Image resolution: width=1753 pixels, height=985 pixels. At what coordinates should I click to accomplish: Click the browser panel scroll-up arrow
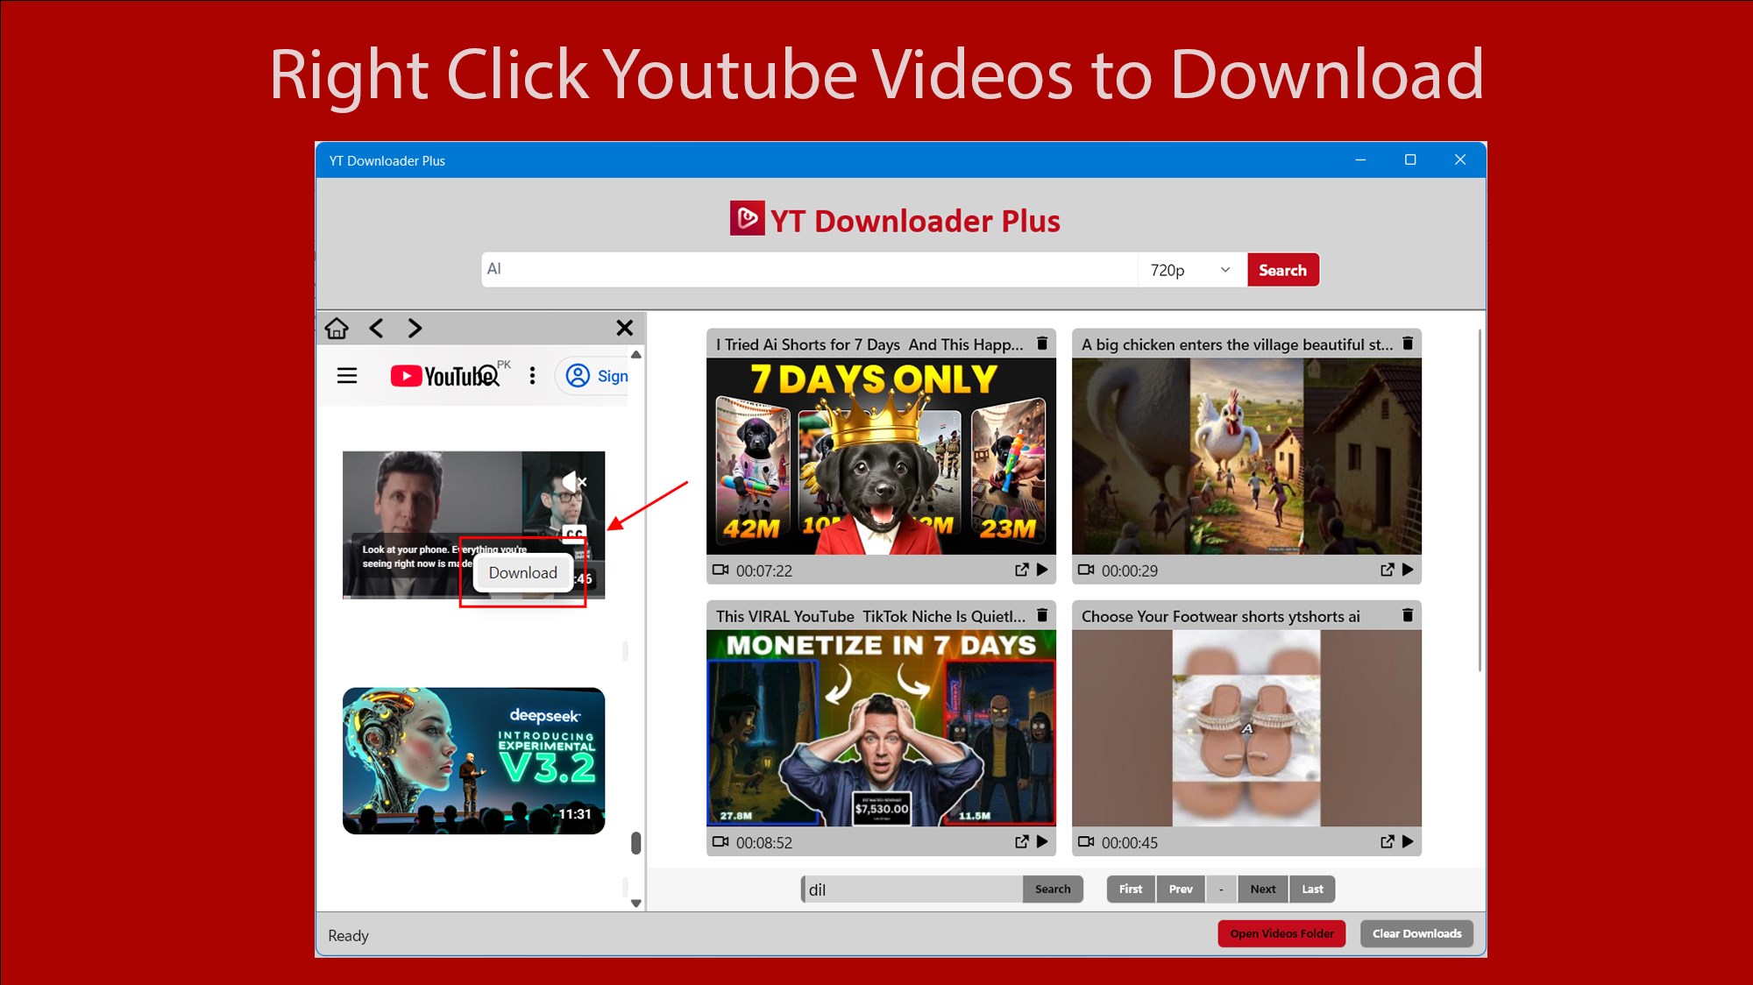click(x=636, y=355)
